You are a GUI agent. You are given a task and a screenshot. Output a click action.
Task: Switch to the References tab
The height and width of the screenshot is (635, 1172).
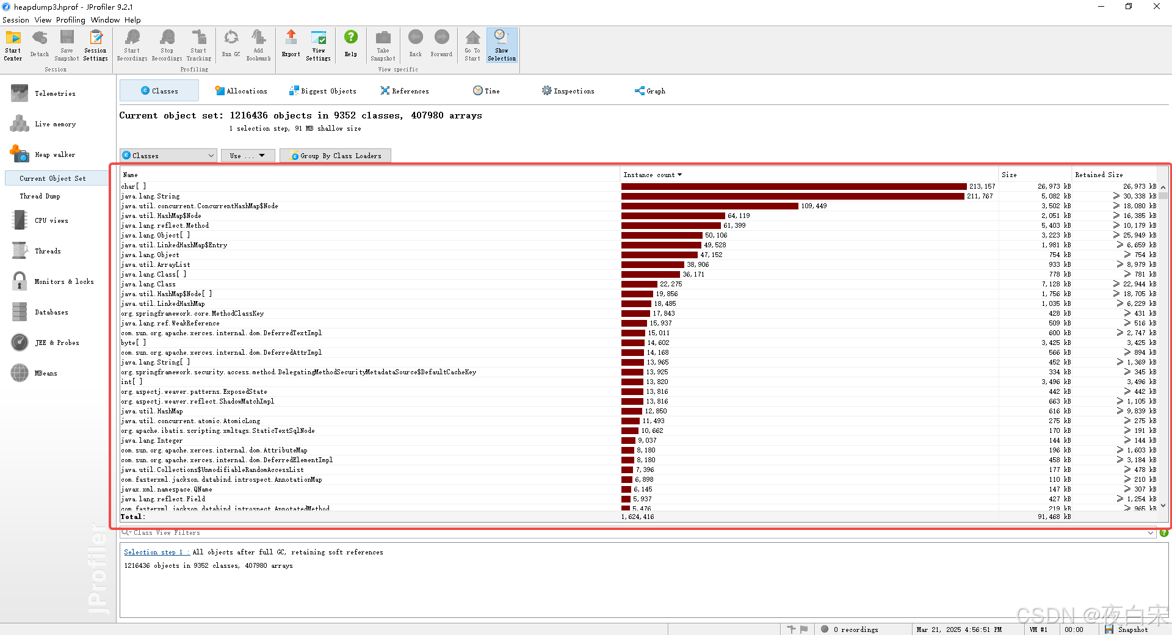[x=405, y=91]
